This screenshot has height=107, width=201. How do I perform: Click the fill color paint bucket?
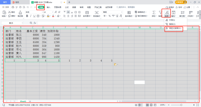[48, 16]
